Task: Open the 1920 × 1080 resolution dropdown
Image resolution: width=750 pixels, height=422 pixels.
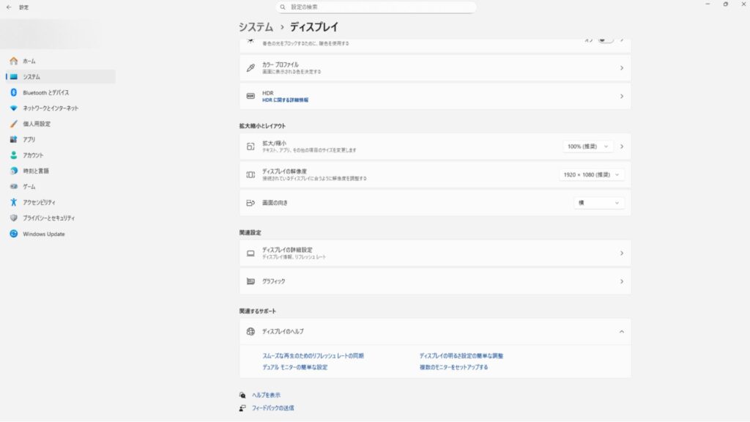Action: [x=592, y=174]
